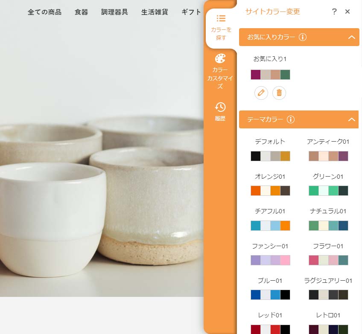Show info for テーマカラー section
Screen dimensions: 362x334
click(x=291, y=119)
